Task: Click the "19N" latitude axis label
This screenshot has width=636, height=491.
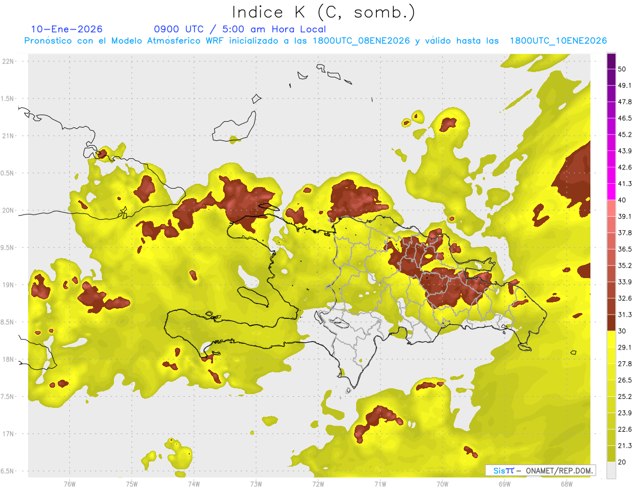Action: [x=7, y=285]
